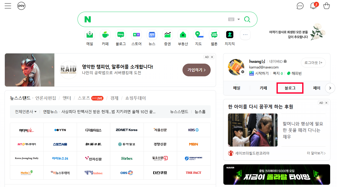337x187 pixels.
Task: Click the green Naver N logo
Action: coord(88,19)
